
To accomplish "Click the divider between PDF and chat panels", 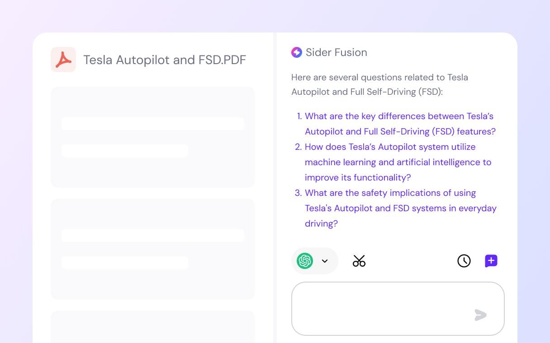I will (275, 188).
